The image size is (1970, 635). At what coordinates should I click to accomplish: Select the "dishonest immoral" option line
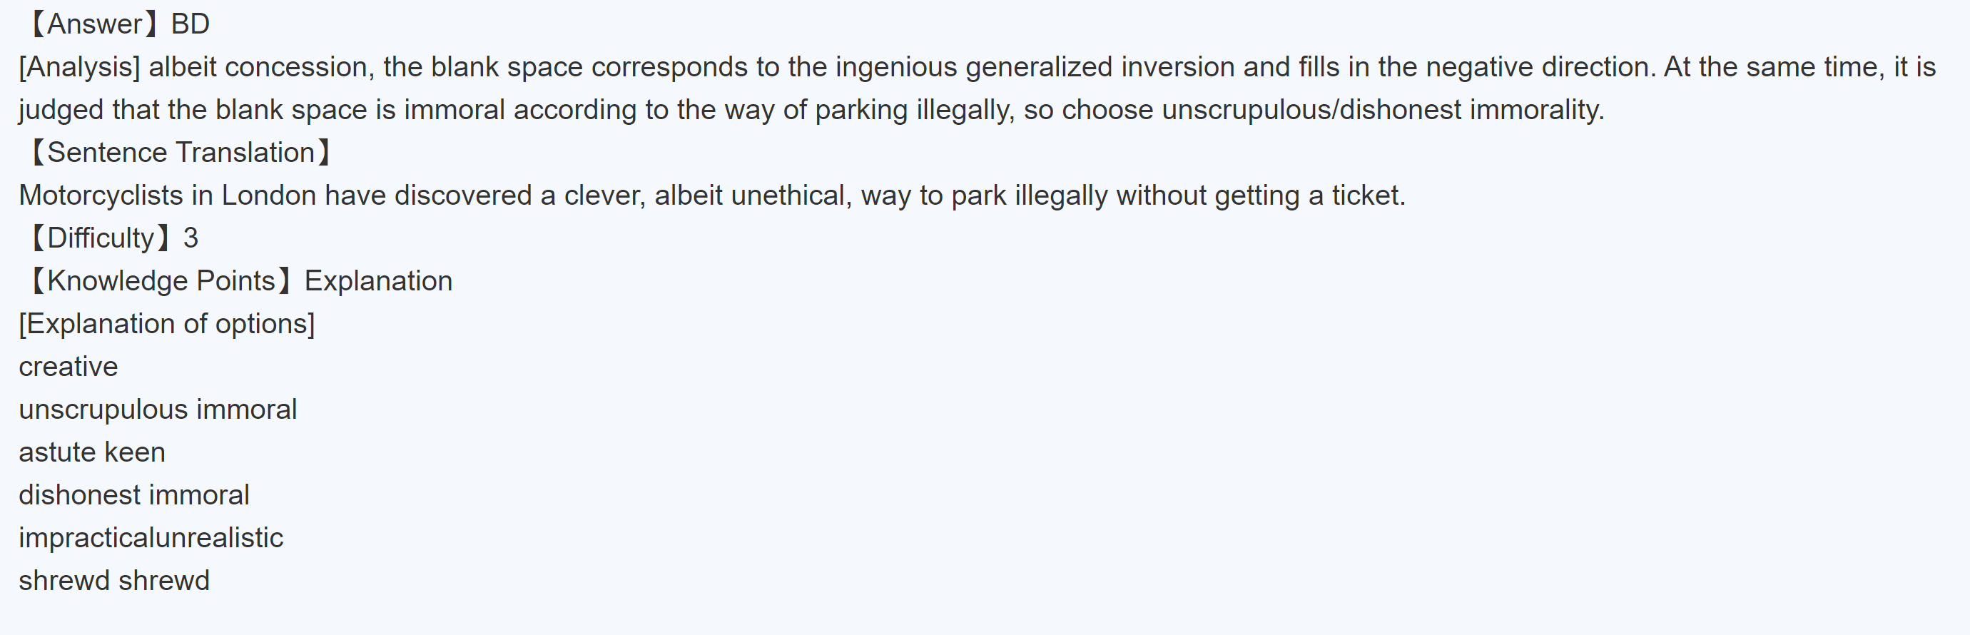134,496
